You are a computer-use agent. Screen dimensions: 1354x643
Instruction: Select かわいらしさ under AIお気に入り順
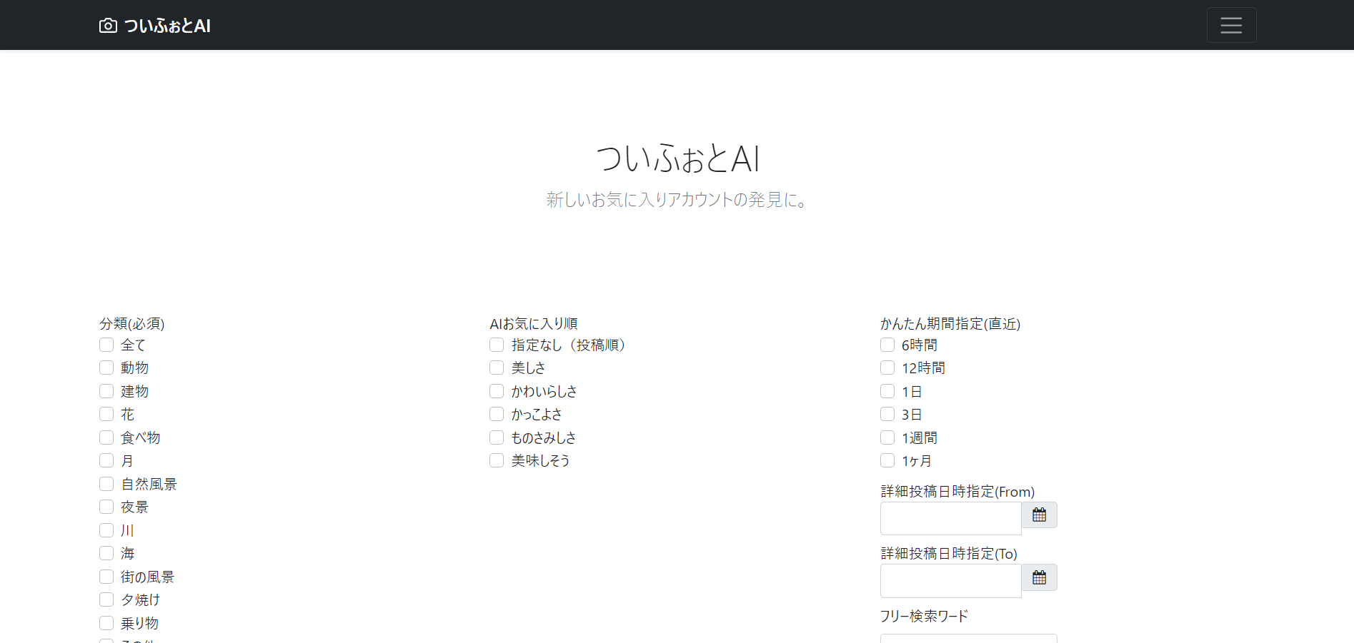coord(497,391)
